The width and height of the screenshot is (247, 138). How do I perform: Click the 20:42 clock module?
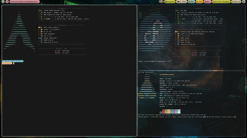(x=236, y=2)
